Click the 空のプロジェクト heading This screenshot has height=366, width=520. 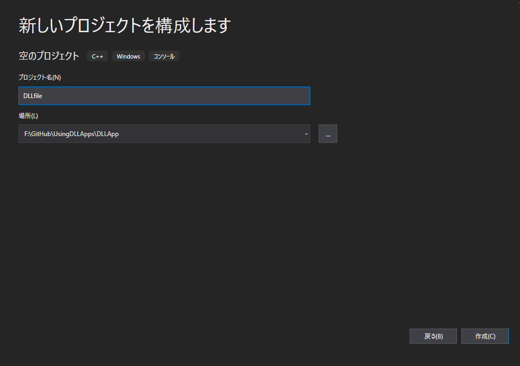tap(49, 55)
